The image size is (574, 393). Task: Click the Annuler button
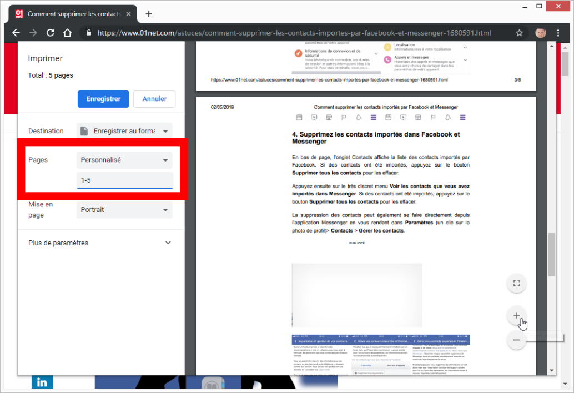tap(154, 99)
